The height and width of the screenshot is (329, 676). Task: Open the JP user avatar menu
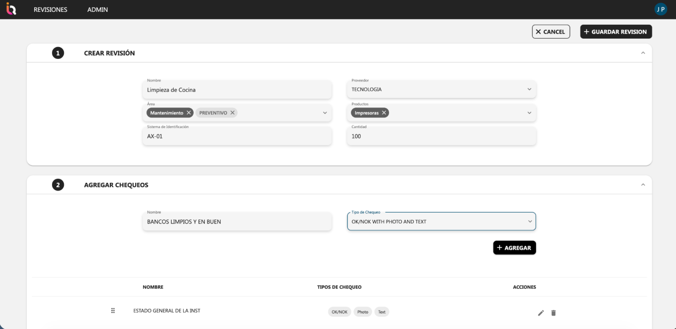(x=661, y=9)
